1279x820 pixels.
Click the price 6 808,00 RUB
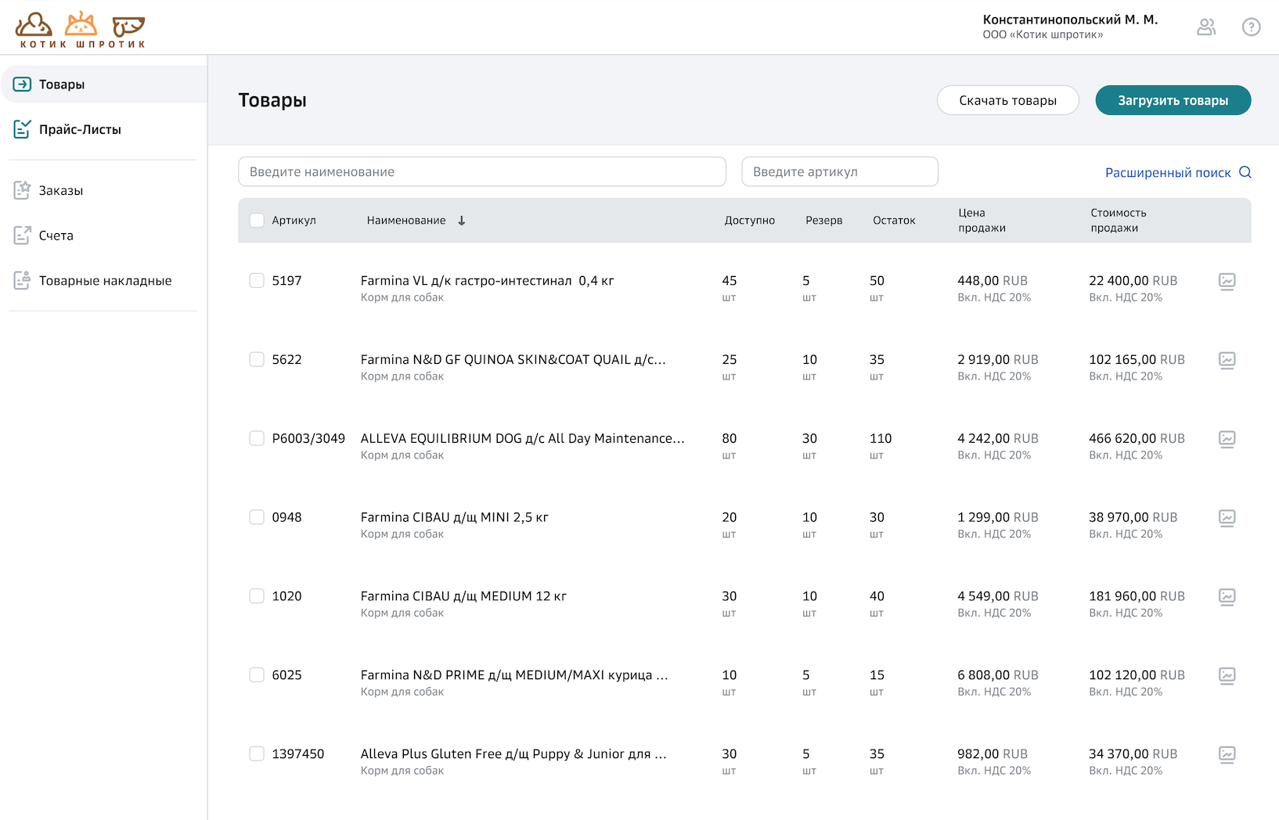(x=998, y=675)
